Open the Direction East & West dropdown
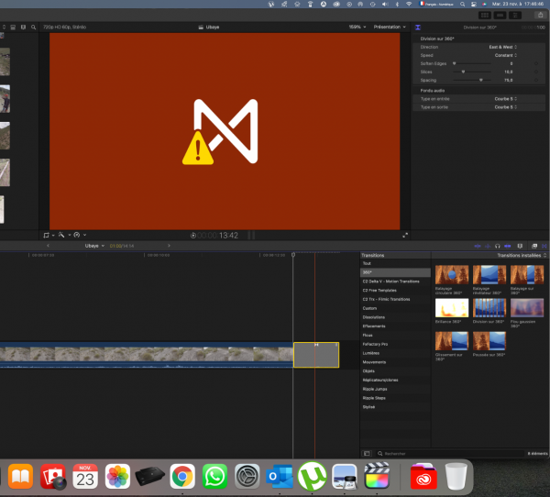Image resolution: width=550 pixels, height=497 pixels. (503, 46)
